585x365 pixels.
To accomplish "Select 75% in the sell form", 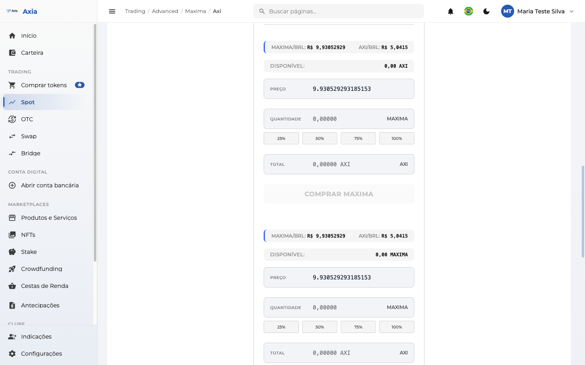I will [358, 327].
